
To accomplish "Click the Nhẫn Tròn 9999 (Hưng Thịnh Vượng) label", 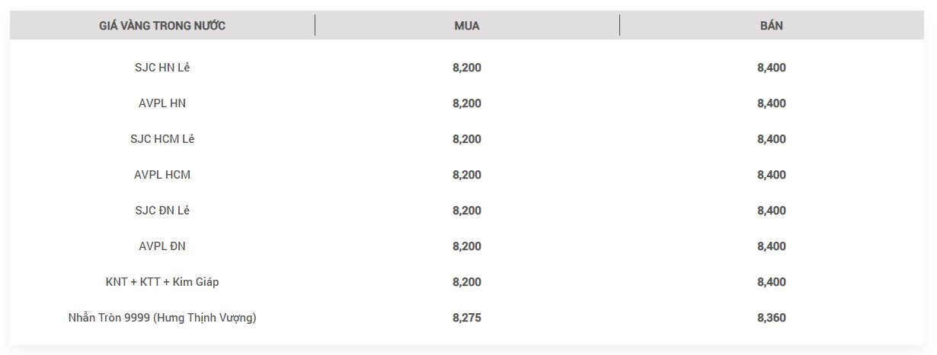I will [x=162, y=318].
